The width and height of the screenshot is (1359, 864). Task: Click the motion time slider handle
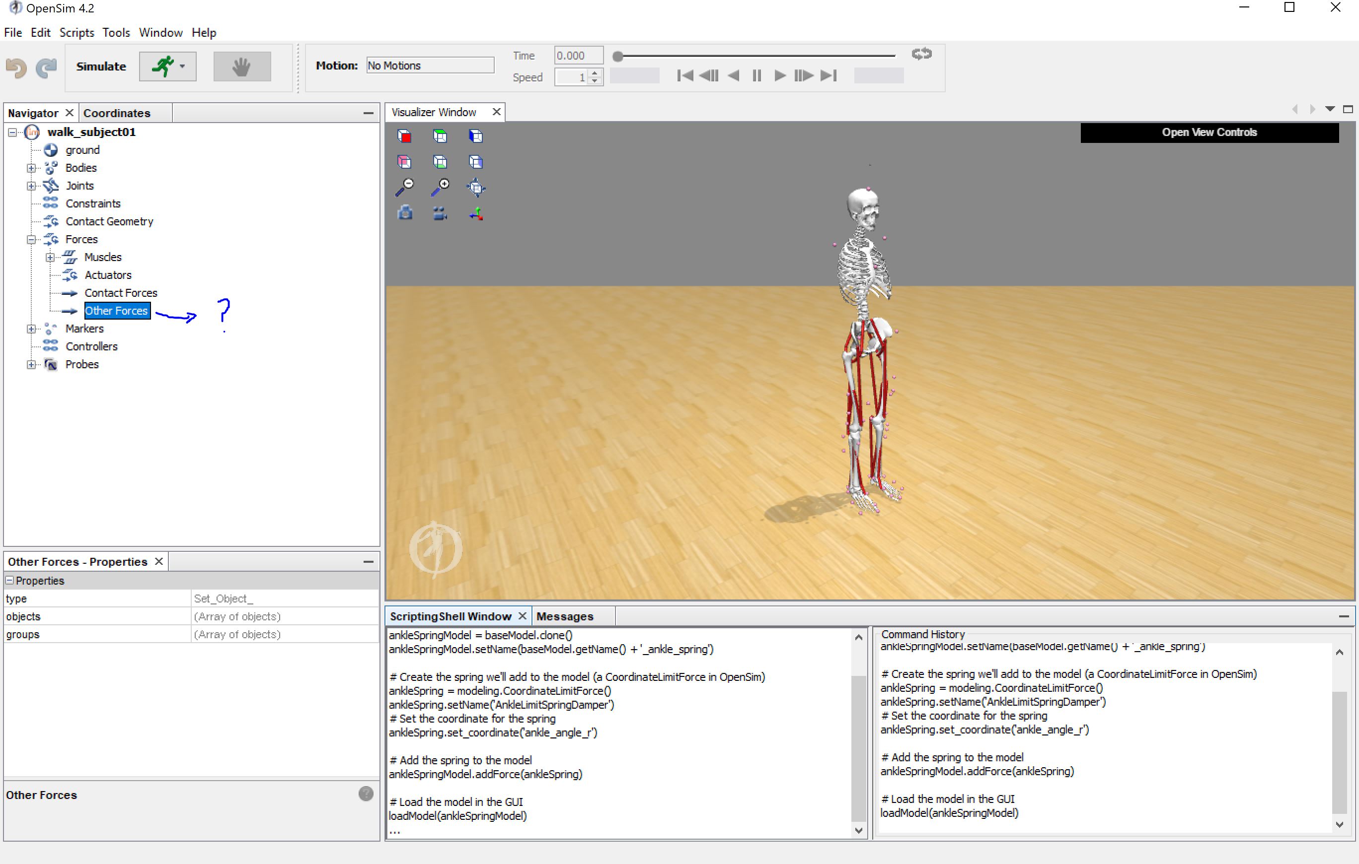coord(618,57)
